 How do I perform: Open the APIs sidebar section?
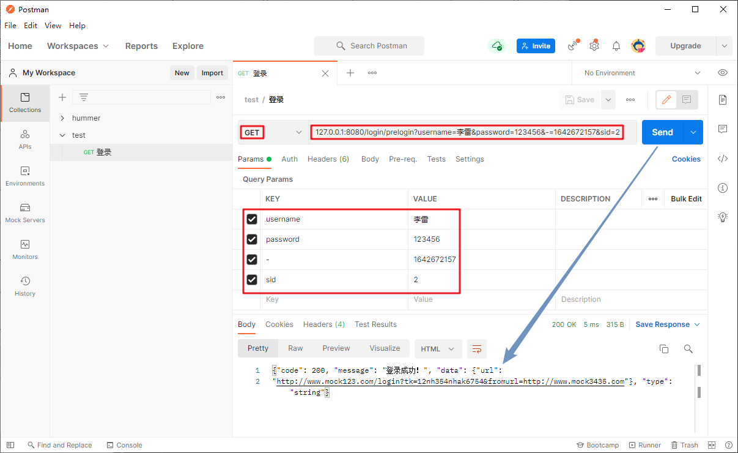coord(25,140)
